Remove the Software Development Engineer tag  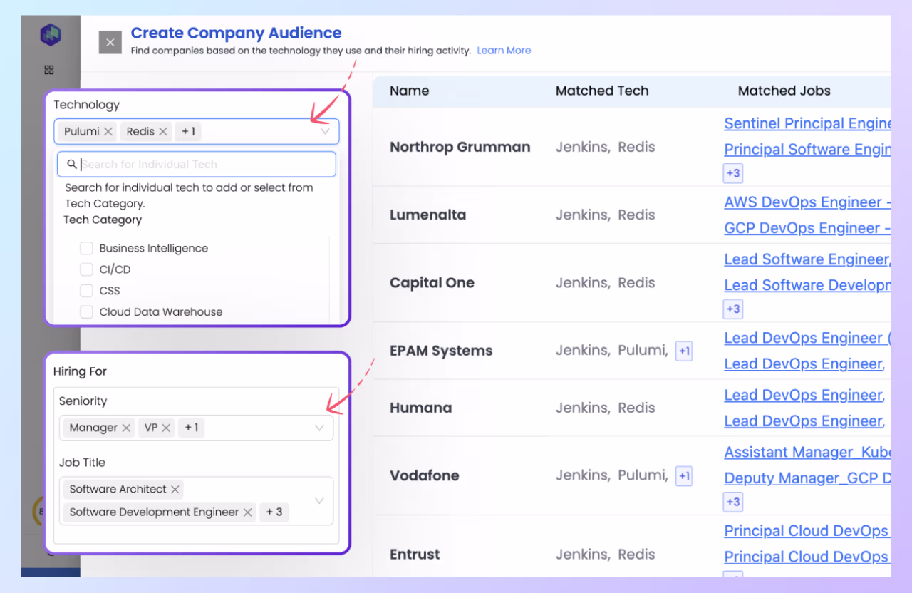point(248,512)
